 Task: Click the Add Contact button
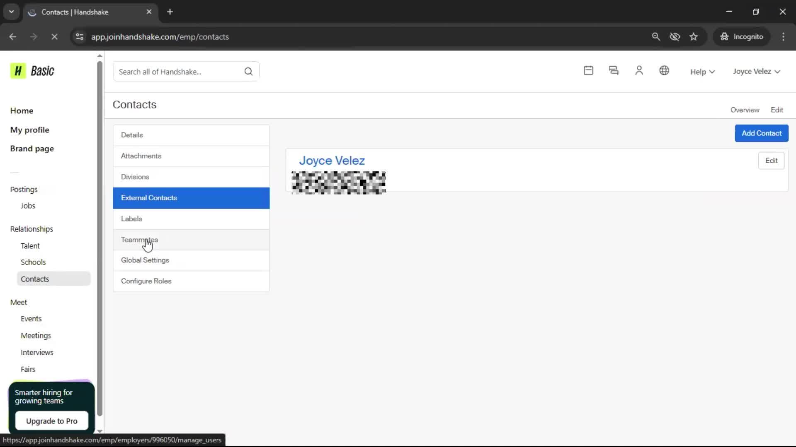[762, 133]
